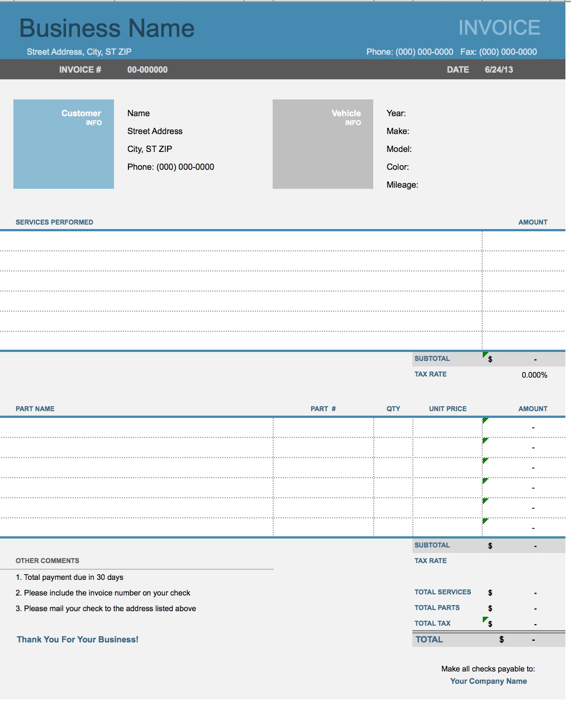This screenshot has height=705, width=571.
Task: Select the parts subtotal dollar amount cell
Action: 524,546
